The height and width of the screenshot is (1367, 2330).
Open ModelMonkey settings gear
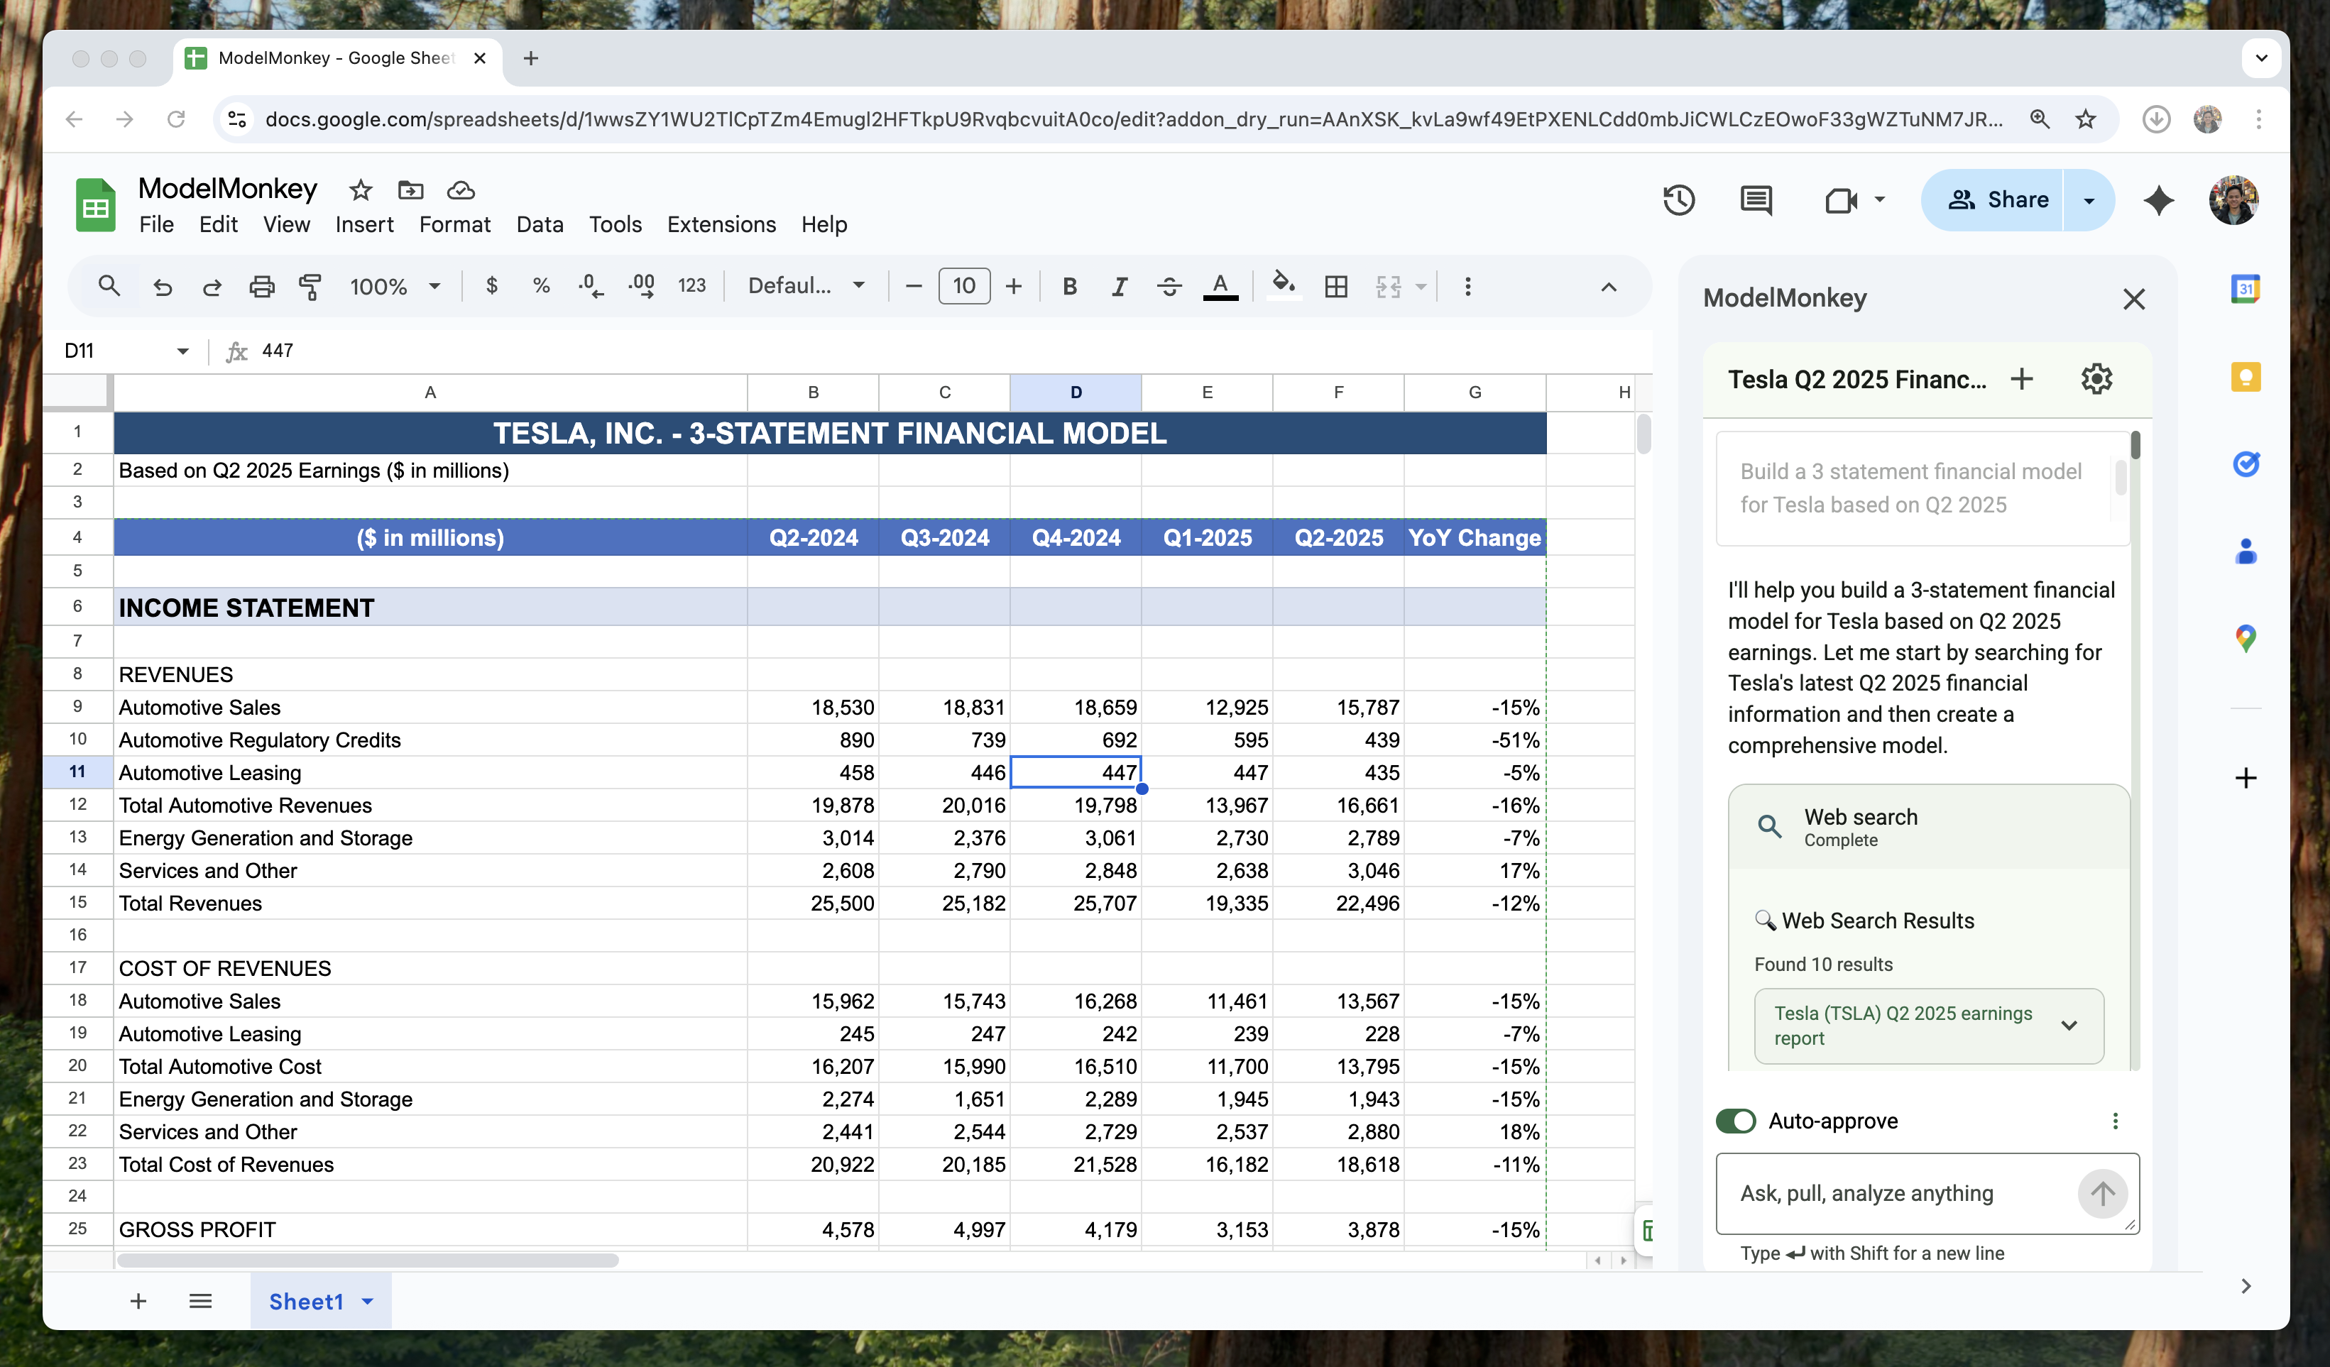(x=2096, y=379)
